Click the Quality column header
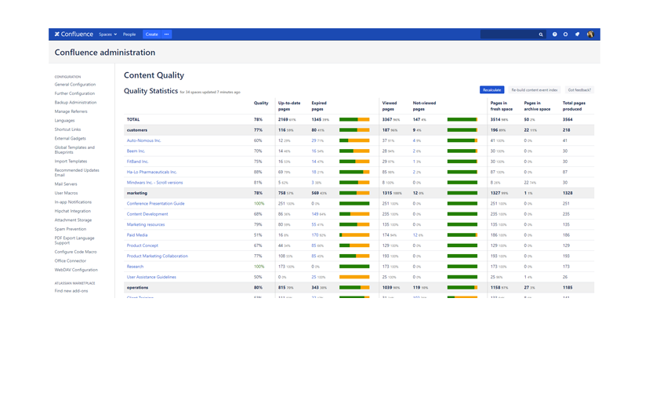 click(261, 103)
